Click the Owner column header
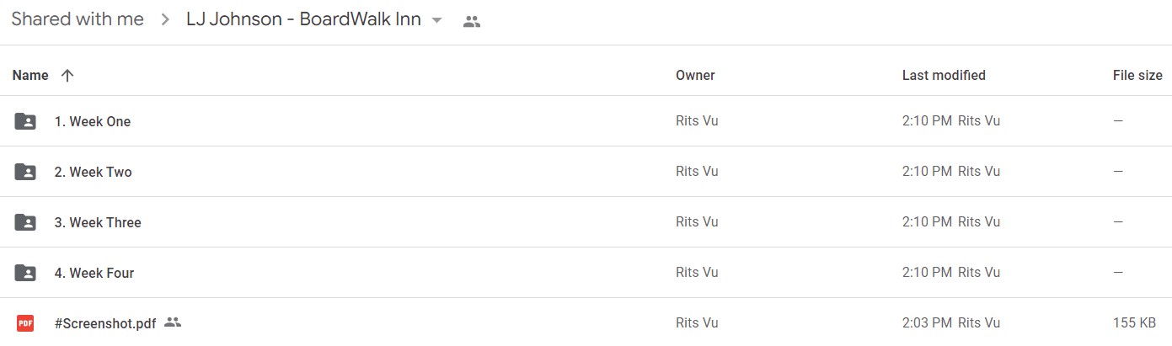Image resolution: width=1172 pixels, height=346 pixels. (x=695, y=75)
